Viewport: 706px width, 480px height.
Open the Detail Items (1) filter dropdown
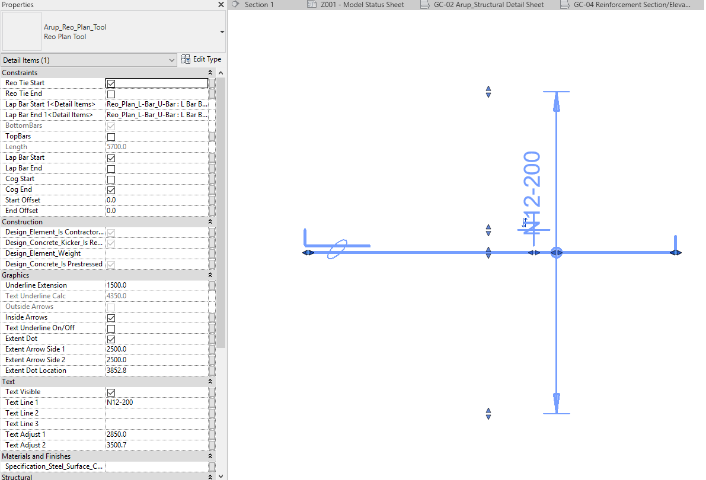172,60
